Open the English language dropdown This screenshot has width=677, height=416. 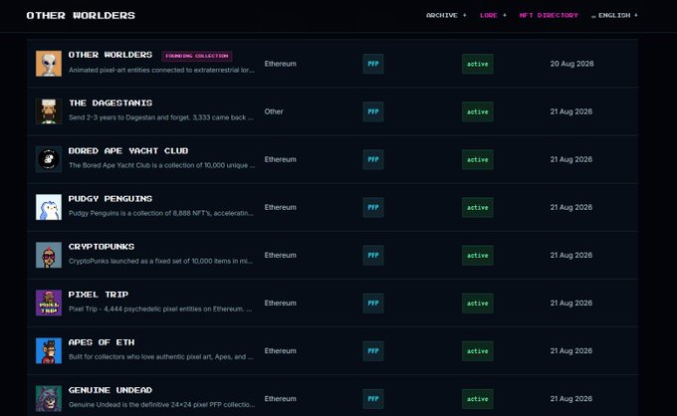pos(614,15)
